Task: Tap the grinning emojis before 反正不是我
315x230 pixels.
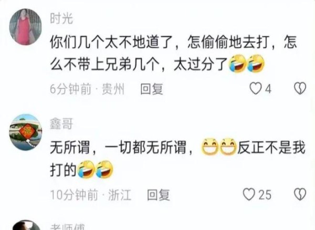Action: 219,147
